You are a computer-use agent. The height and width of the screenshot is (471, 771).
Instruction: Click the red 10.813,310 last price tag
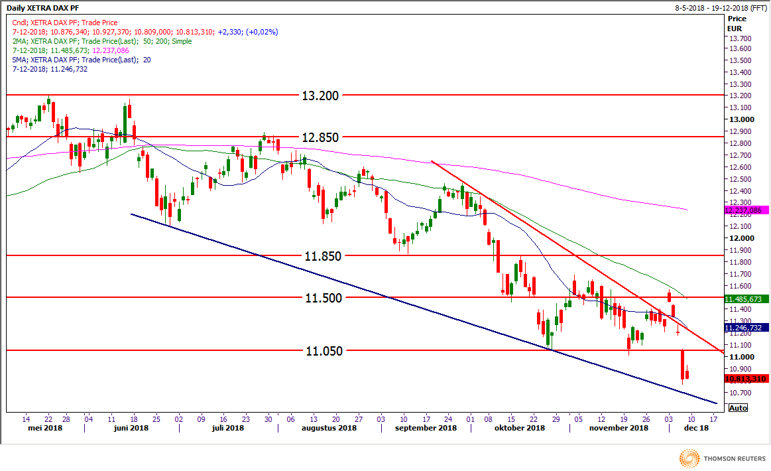(x=746, y=379)
